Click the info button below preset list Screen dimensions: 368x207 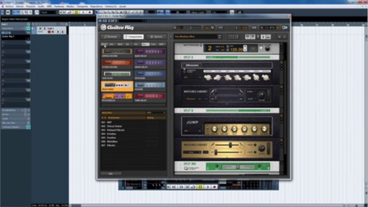(111, 174)
